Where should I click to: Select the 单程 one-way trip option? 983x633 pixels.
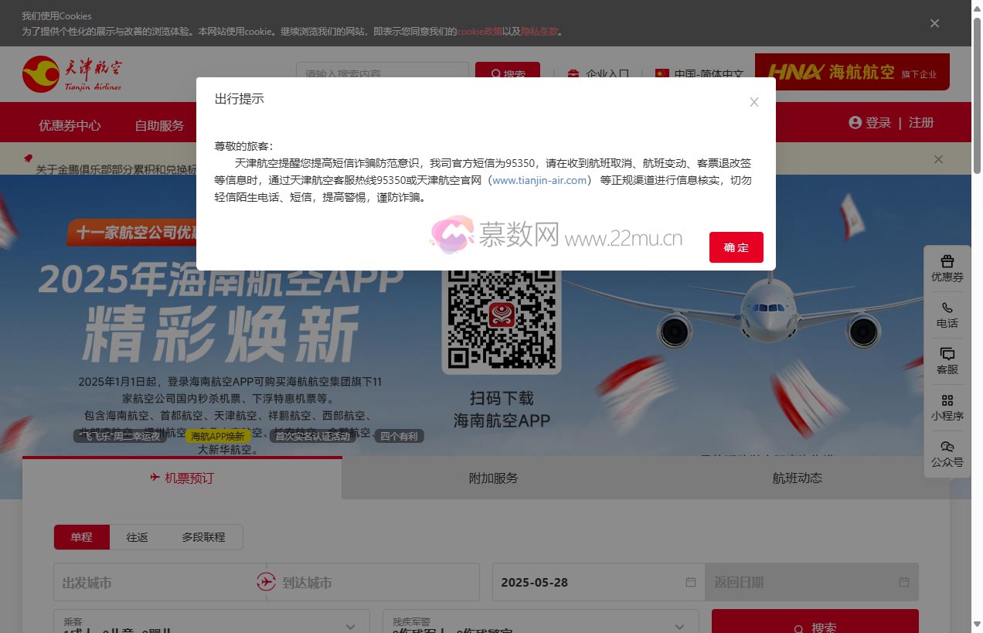[81, 536]
